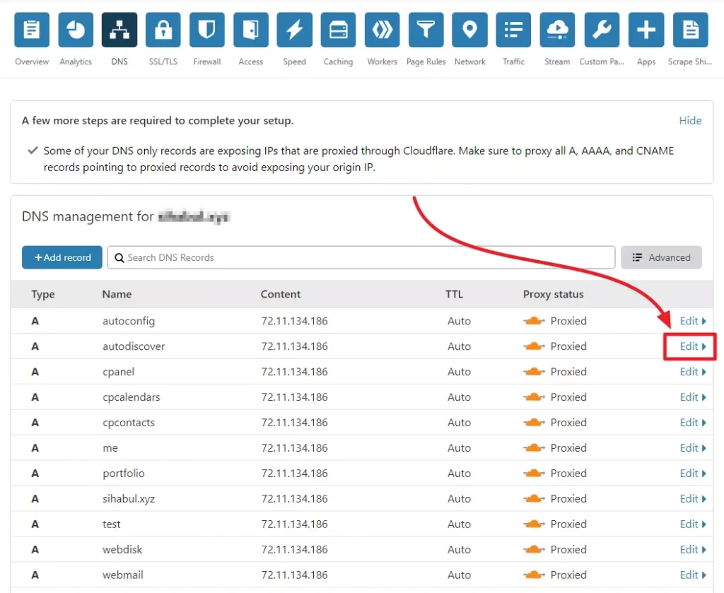Open the Apps plus icon
This screenshot has height=593, width=724.
coord(646,30)
